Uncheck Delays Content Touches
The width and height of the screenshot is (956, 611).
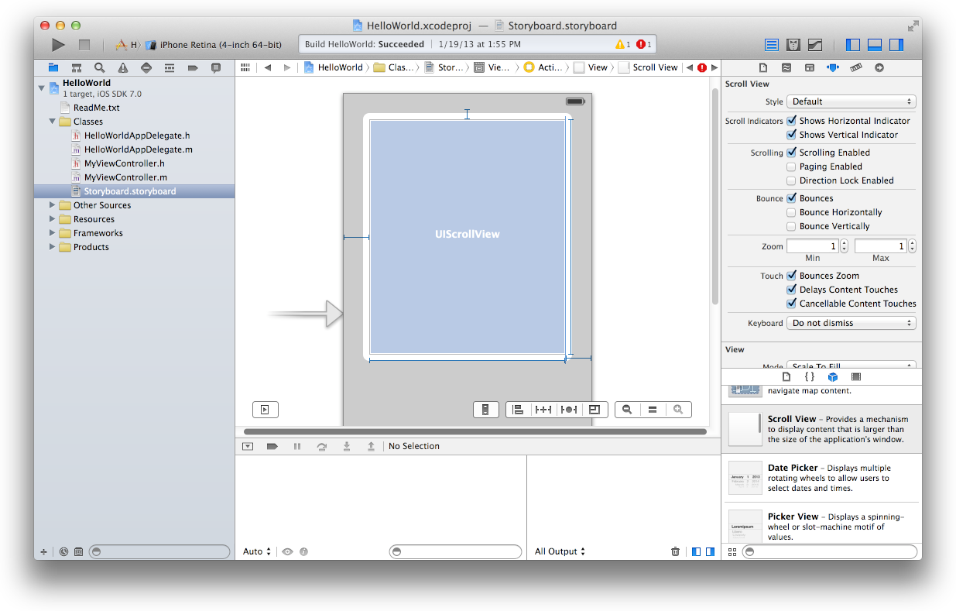coord(791,290)
